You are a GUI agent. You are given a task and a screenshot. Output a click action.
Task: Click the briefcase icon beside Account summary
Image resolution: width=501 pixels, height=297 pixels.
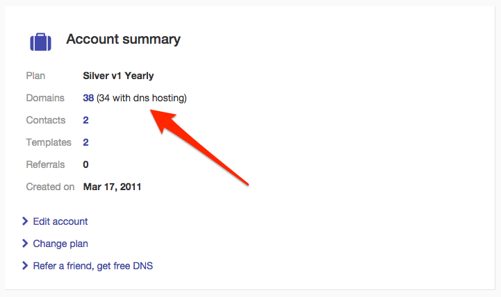pyautogui.click(x=41, y=42)
